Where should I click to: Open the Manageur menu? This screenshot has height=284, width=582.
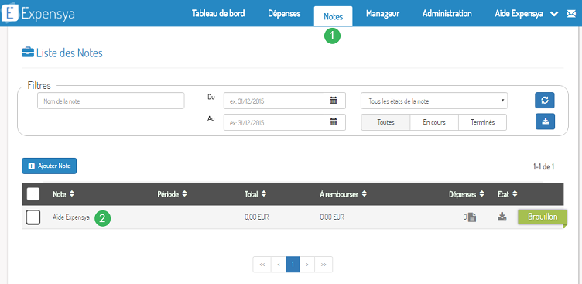[x=382, y=14]
